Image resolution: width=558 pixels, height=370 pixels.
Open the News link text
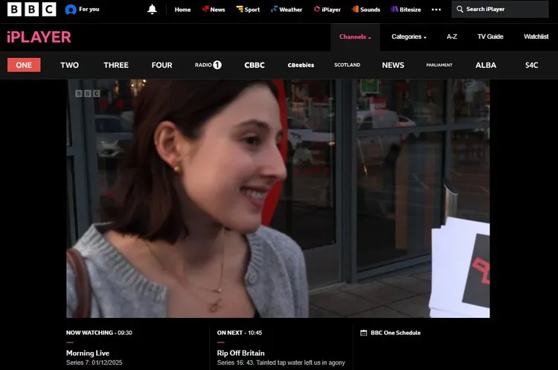(x=217, y=10)
